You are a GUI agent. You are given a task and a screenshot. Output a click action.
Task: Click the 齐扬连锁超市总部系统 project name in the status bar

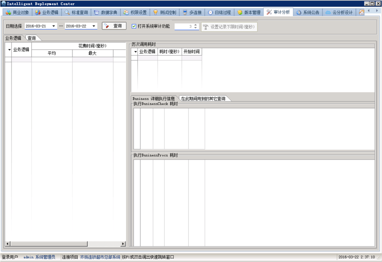tap(100, 257)
